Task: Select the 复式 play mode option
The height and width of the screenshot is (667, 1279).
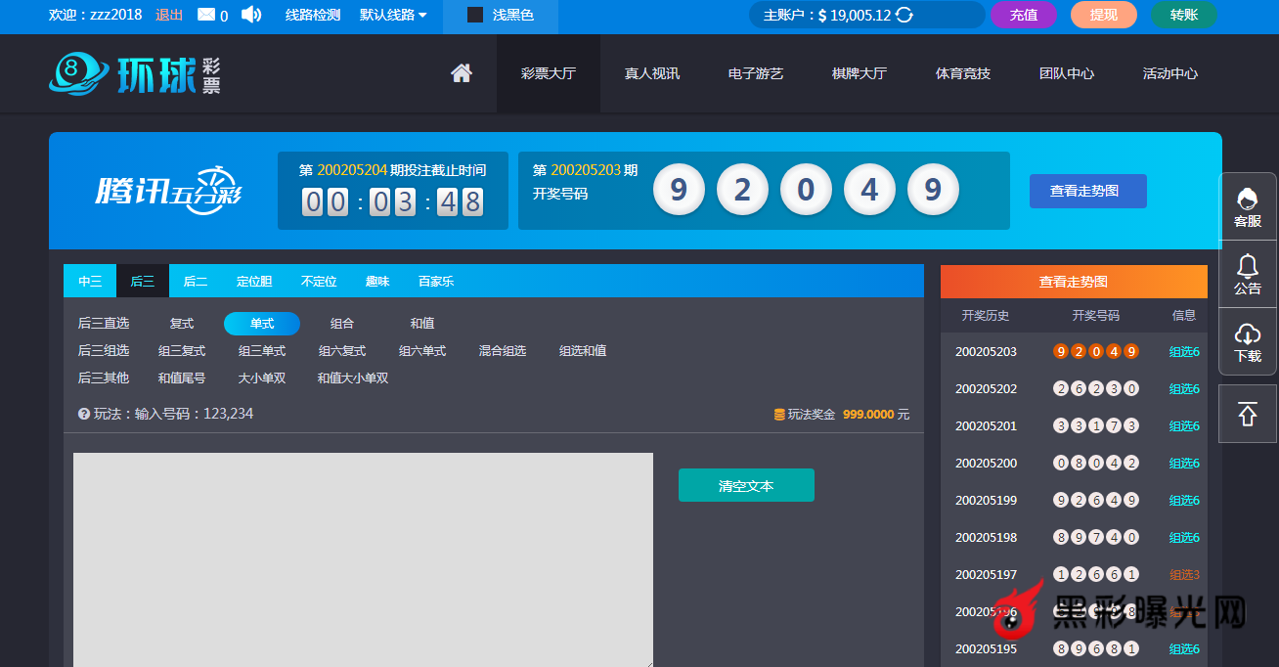Action: tap(182, 324)
